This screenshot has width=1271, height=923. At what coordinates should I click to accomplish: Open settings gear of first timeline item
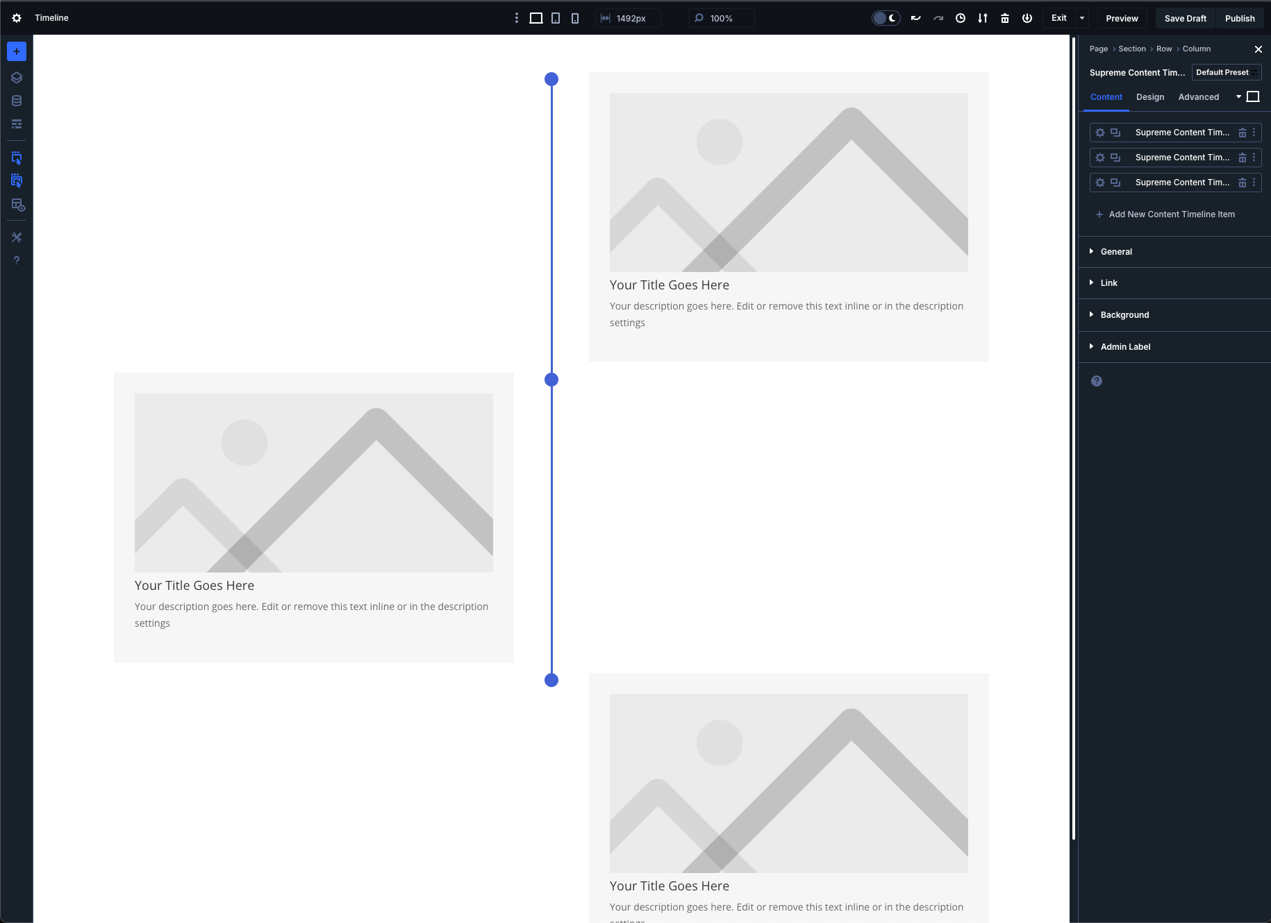click(x=1100, y=133)
